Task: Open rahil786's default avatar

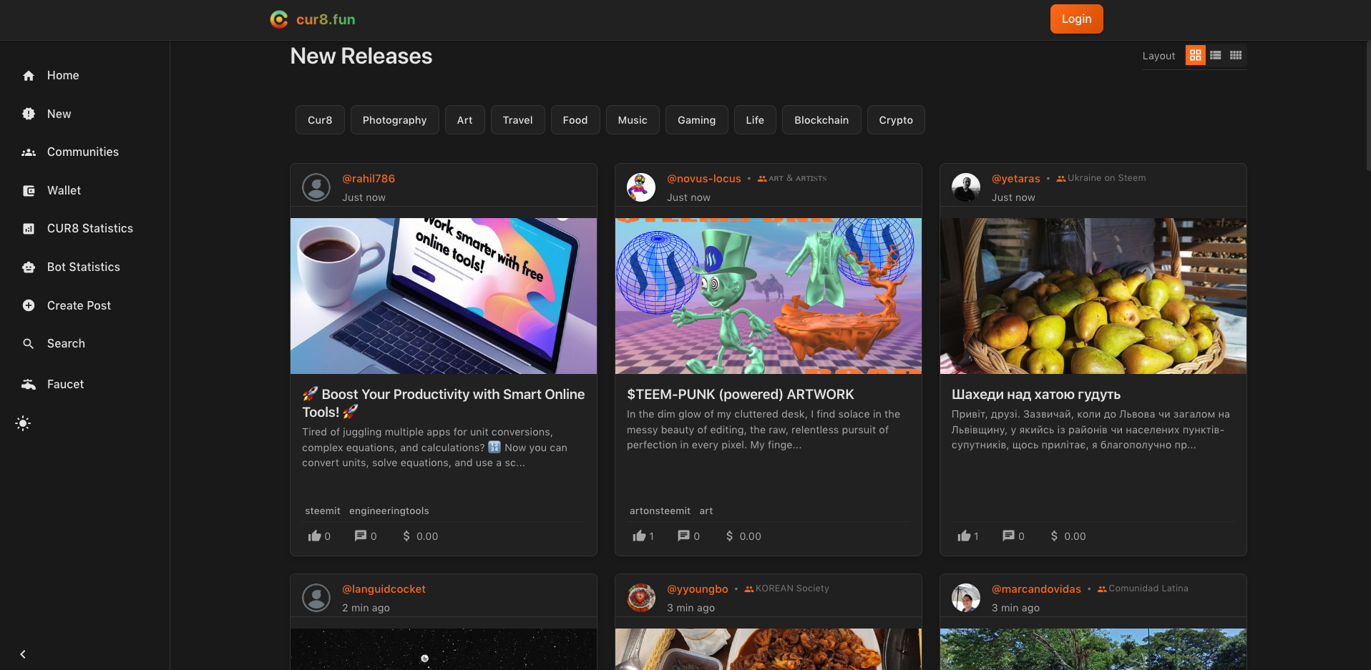Action: coord(316,187)
